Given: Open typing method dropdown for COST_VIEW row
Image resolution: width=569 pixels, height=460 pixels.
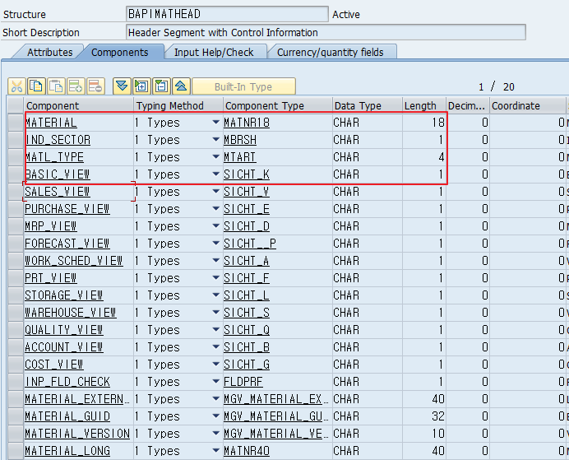Looking at the screenshot, I should 216,365.
